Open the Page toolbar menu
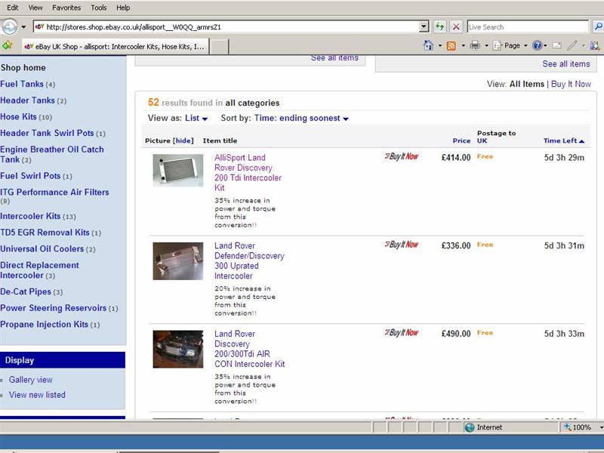The image size is (604, 453). (511, 45)
